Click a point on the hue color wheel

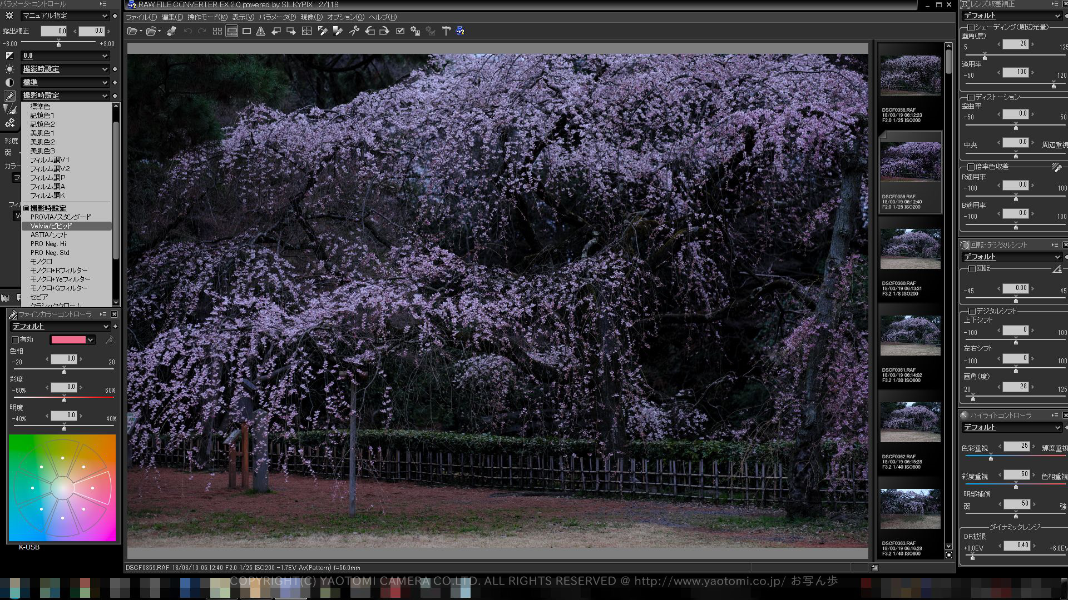click(62, 488)
